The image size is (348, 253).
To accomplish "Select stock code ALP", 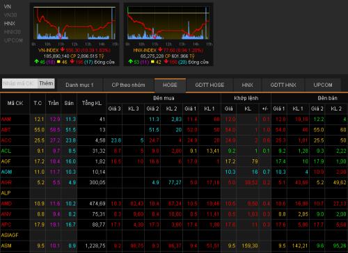I will pos(6,193).
